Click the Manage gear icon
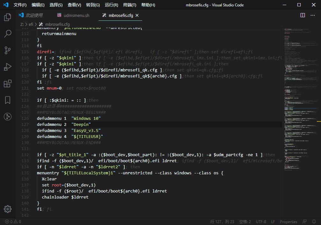This screenshot has width=321, height=225. tap(8, 209)
